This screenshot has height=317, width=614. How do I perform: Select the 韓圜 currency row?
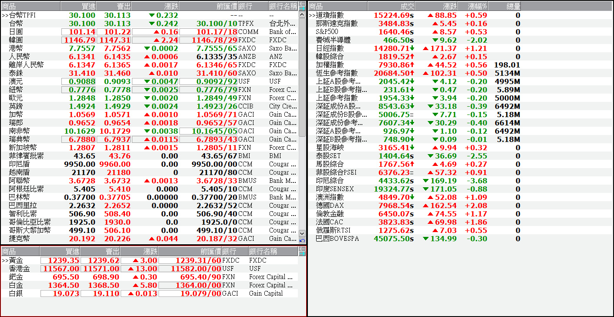coord(149,40)
